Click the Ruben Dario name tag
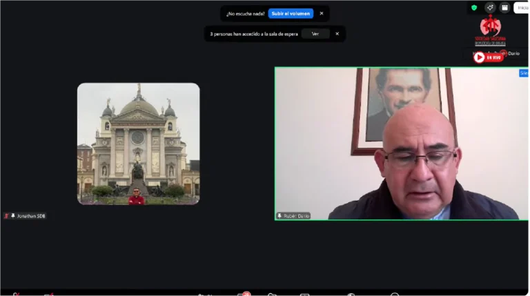Viewport: 530px width, 296px height. pyautogui.click(x=296, y=216)
